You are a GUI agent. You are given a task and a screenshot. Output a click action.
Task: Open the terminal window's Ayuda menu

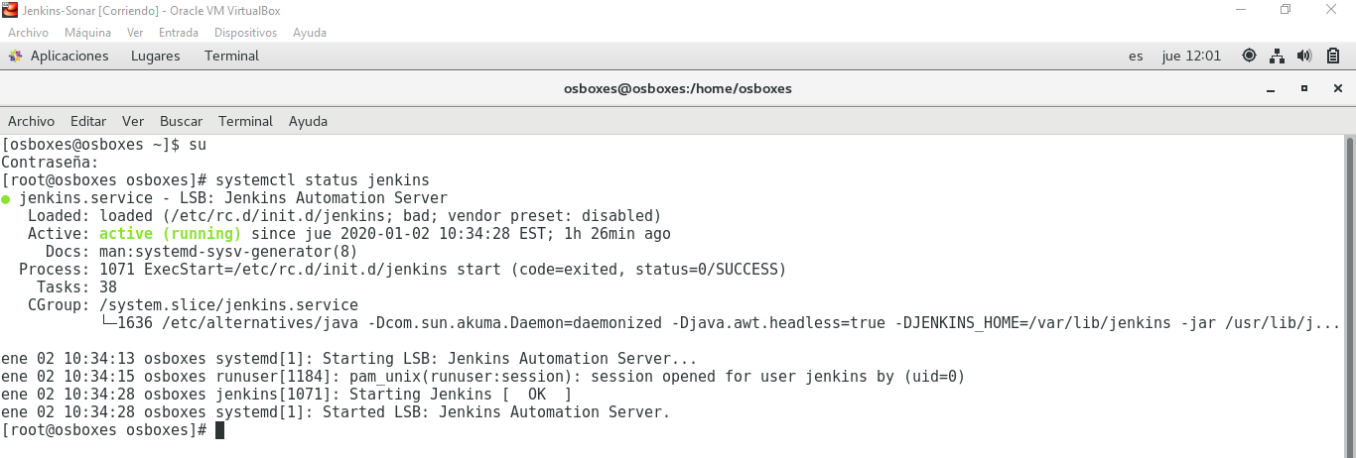click(308, 121)
